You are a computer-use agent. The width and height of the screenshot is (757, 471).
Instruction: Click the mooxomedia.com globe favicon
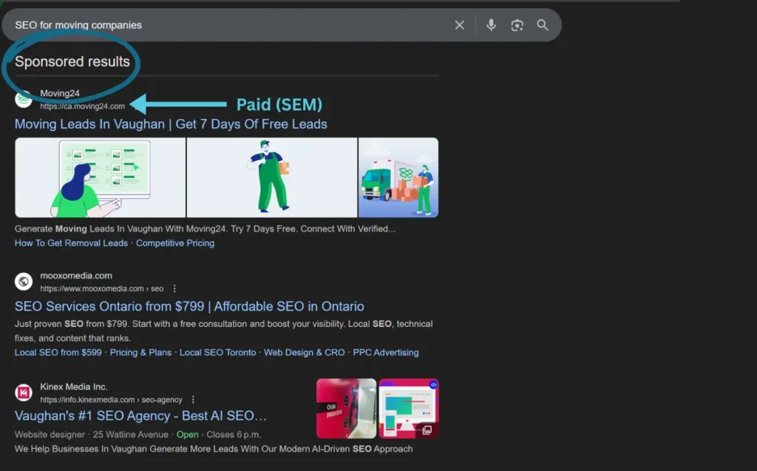[x=24, y=282]
